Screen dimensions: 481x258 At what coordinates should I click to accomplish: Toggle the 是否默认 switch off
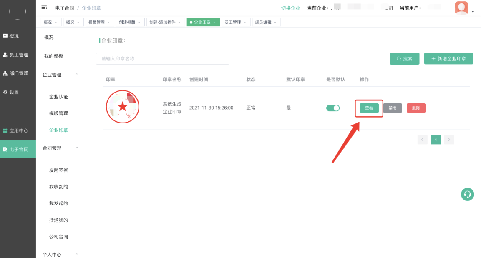[x=333, y=108]
